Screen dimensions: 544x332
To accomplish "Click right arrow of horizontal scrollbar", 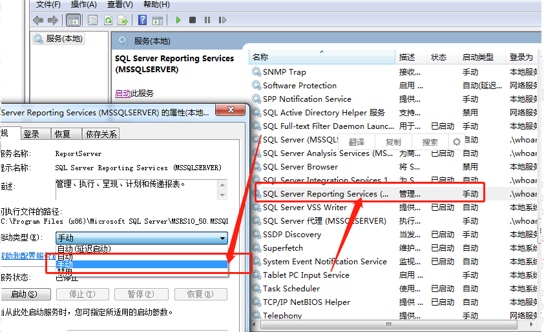I will [x=532, y=324].
